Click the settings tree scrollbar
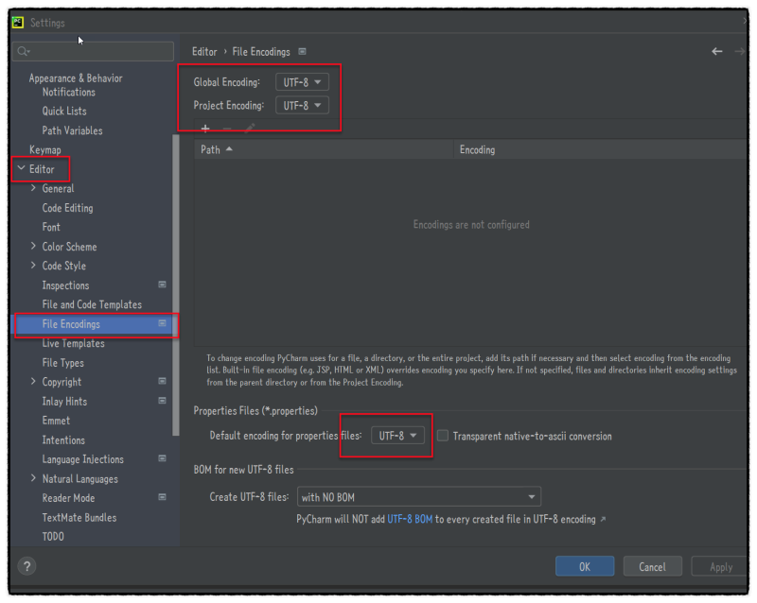This screenshot has width=757, height=603. pos(176,284)
